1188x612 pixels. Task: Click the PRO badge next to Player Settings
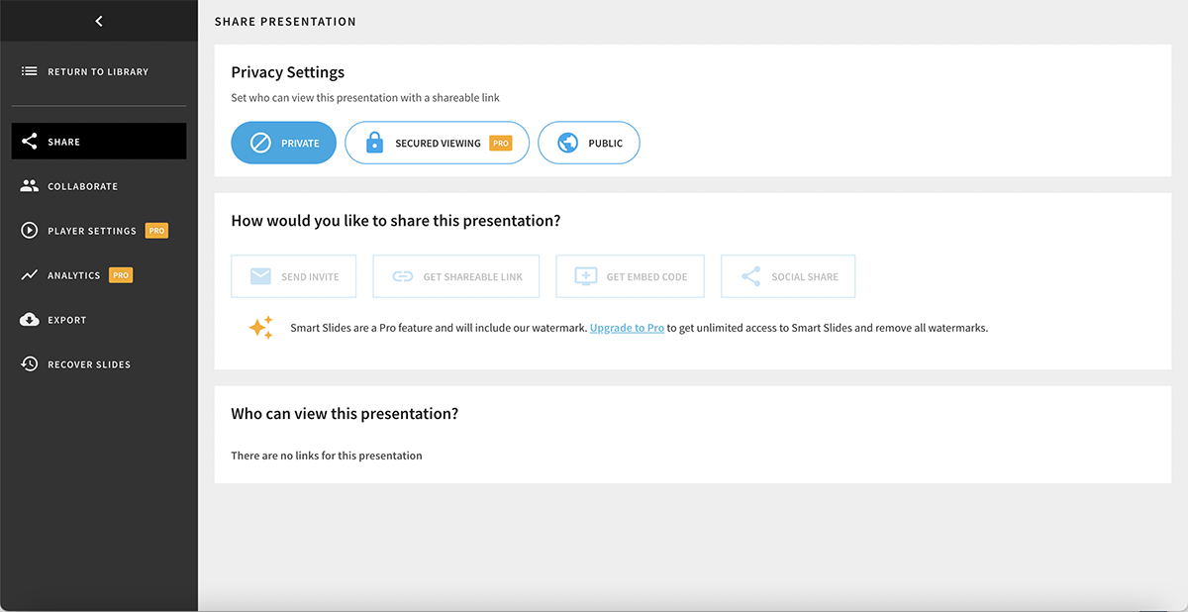[x=156, y=230]
